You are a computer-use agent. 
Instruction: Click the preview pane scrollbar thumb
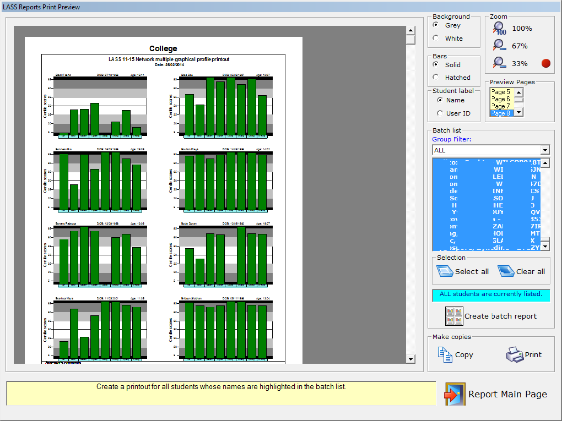410,40
